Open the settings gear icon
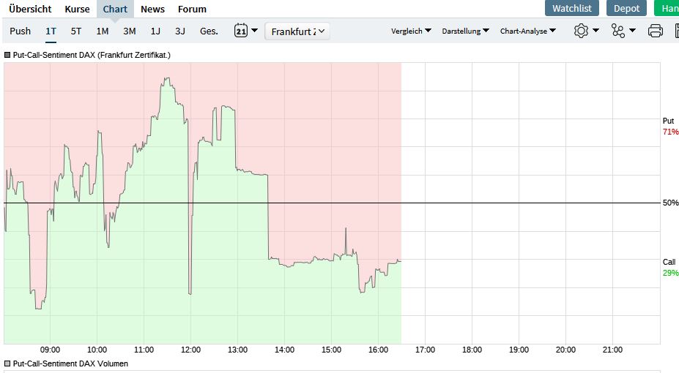The width and height of the screenshot is (679, 373). (581, 31)
